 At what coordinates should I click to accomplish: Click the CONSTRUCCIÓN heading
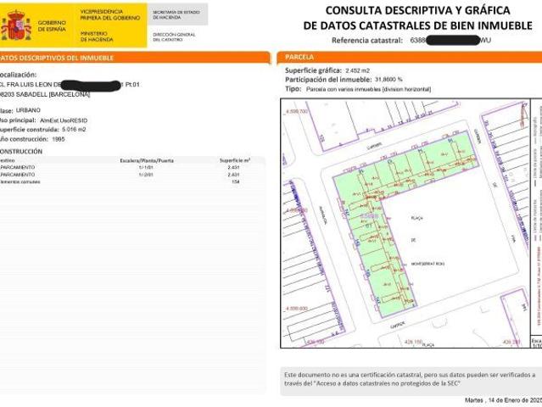click(x=21, y=151)
